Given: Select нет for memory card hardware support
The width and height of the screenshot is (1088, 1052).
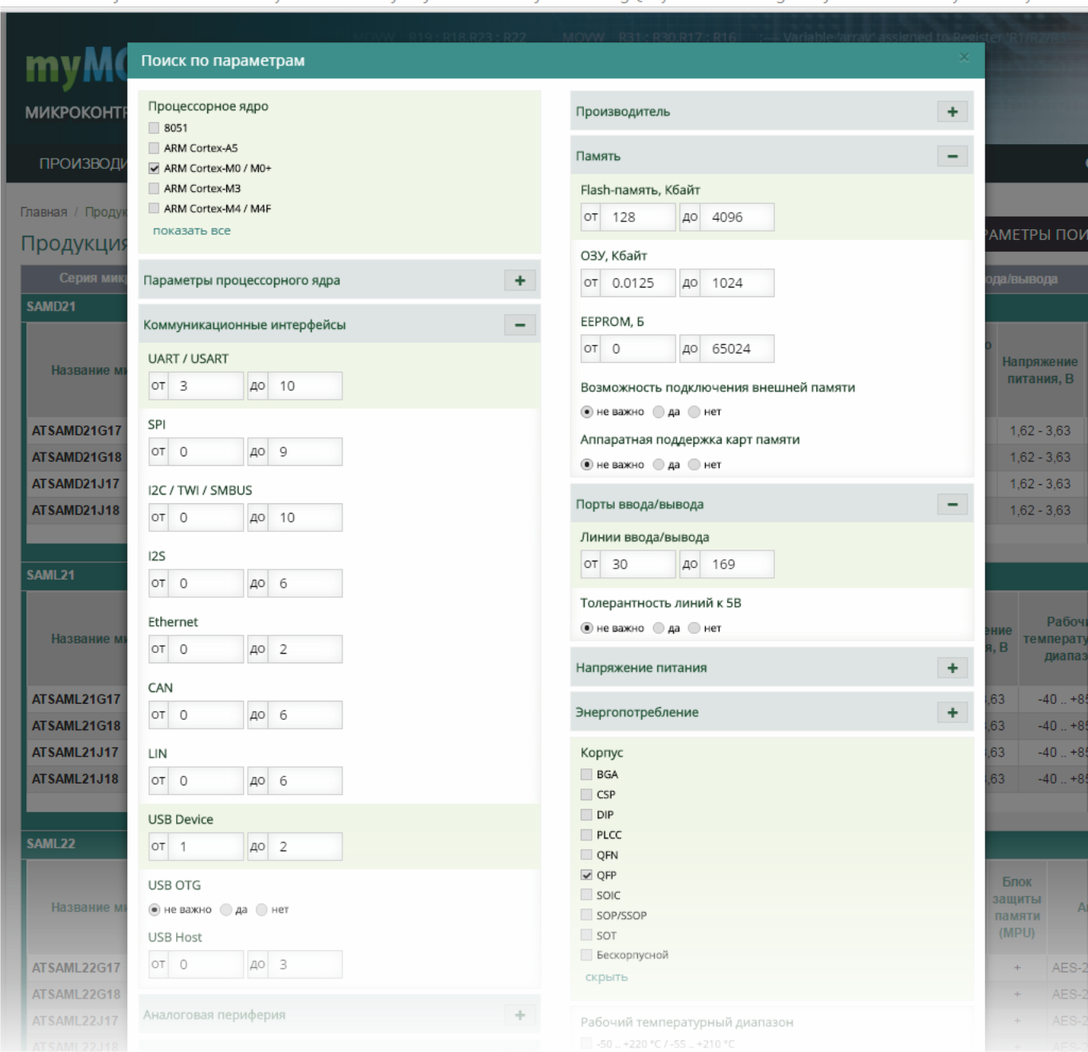Looking at the screenshot, I should coord(695,464).
